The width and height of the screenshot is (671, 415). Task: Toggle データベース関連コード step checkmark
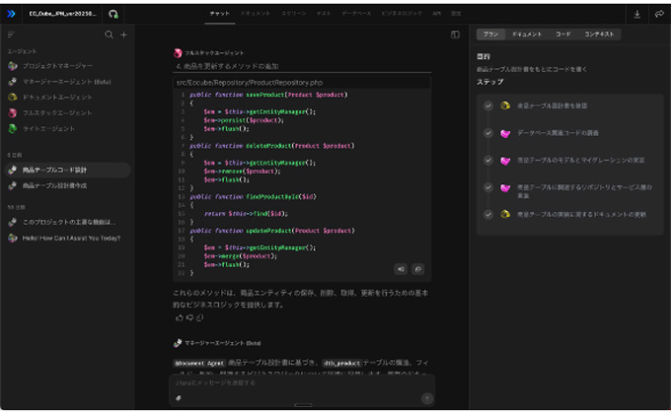(x=487, y=132)
